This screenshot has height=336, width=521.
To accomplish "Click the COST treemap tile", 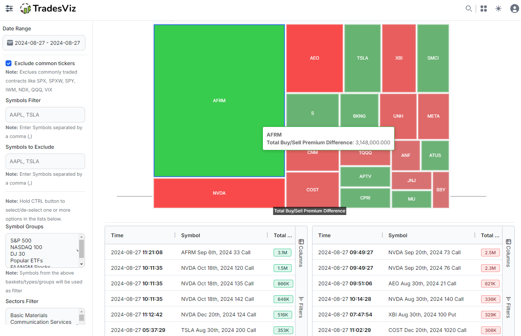I will coord(312,190).
